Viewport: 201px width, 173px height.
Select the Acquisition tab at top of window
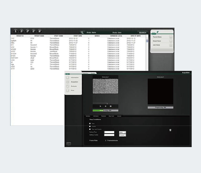(86, 73)
